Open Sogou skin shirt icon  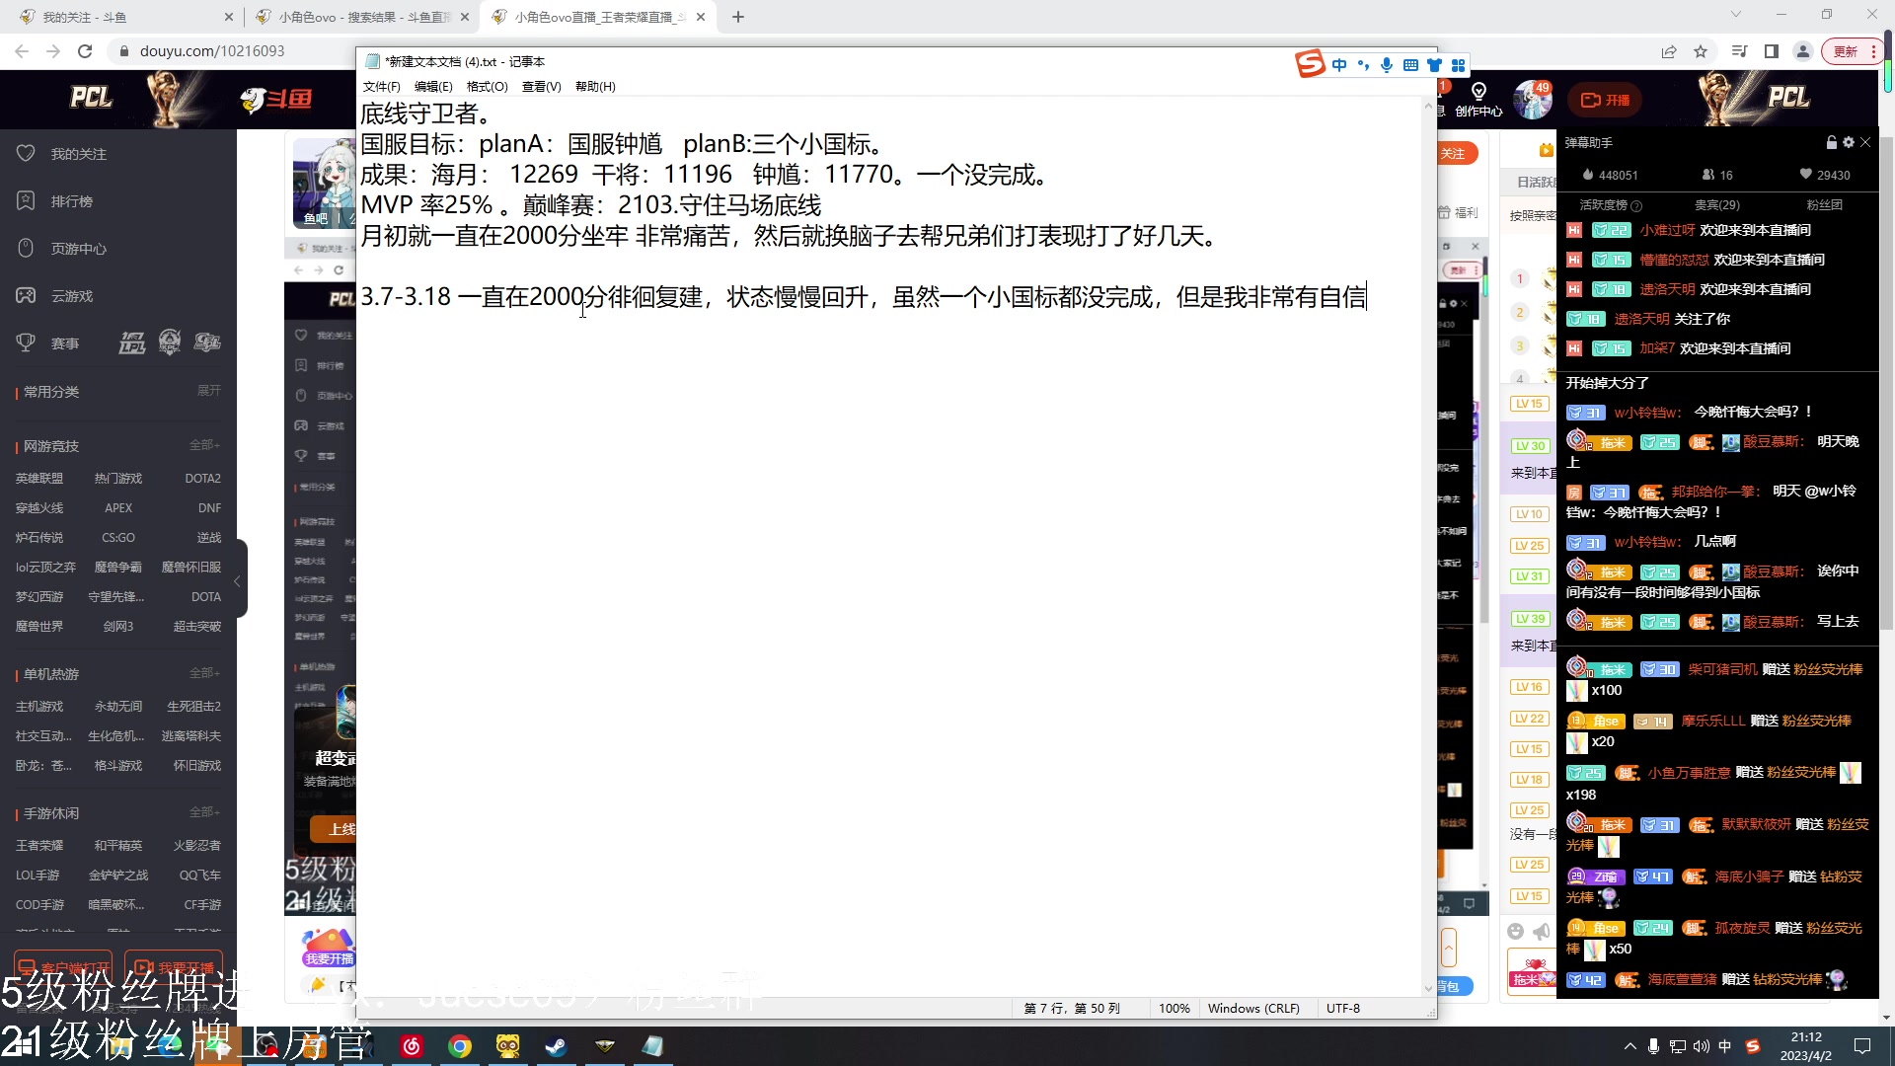click(1434, 65)
